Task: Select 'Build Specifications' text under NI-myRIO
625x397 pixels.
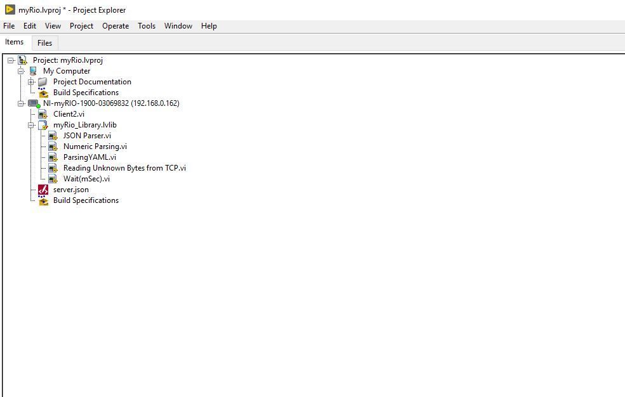Action: click(86, 200)
